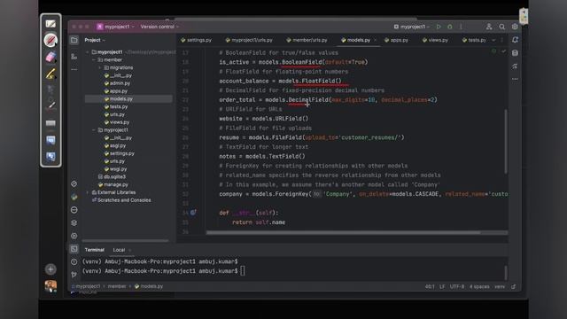Select the yellow highlighter annotation tool
Viewport: 567px width, 319px height.
coord(50,74)
